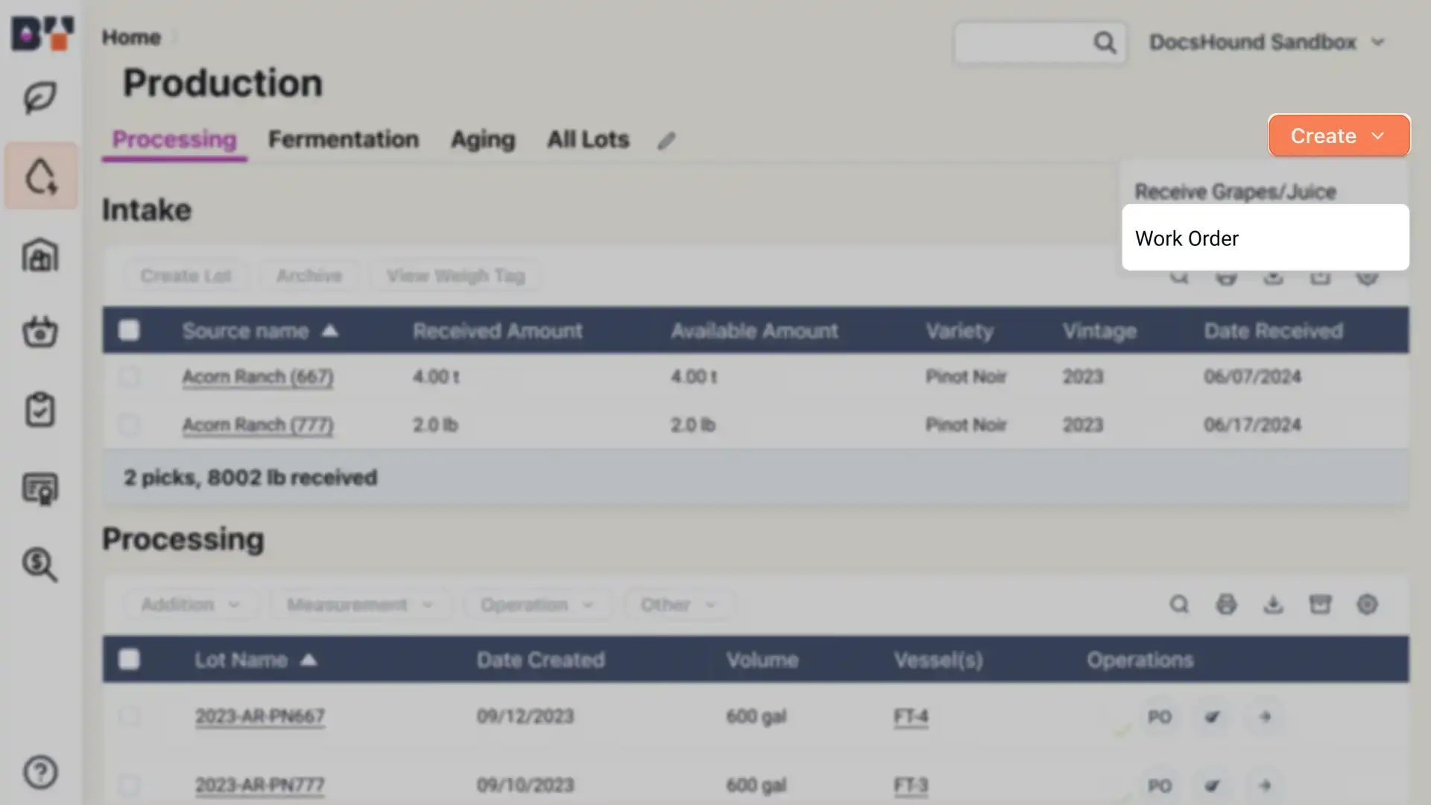This screenshot has width=1431, height=805.
Task: Switch to the Fermentation tab
Action: (x=343, y=139)
